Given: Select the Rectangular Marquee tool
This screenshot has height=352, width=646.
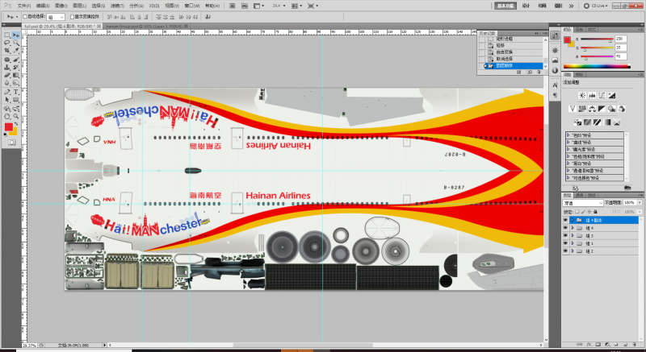Looking at the screenshot, I should [7, 35].
